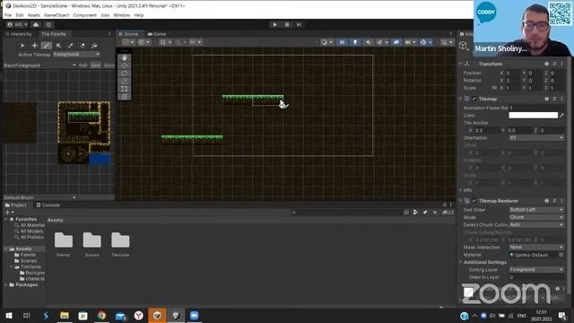Select the Tile Palette box fill tool
The height and width of the screenshot is (323, 574).
(58, 46)
